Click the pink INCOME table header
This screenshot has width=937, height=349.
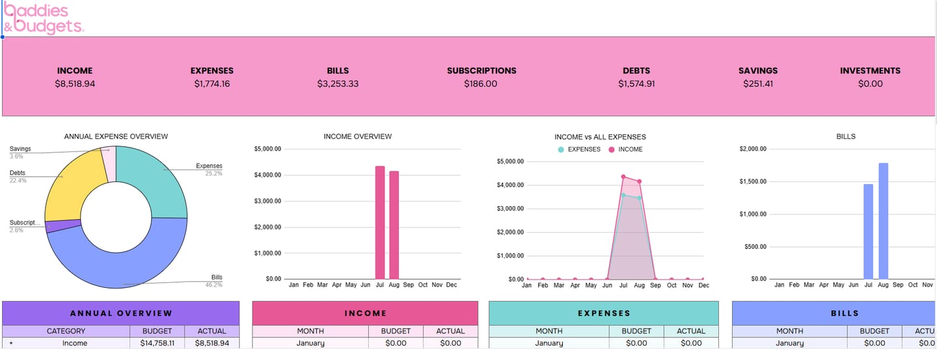(x=365, y=313)
